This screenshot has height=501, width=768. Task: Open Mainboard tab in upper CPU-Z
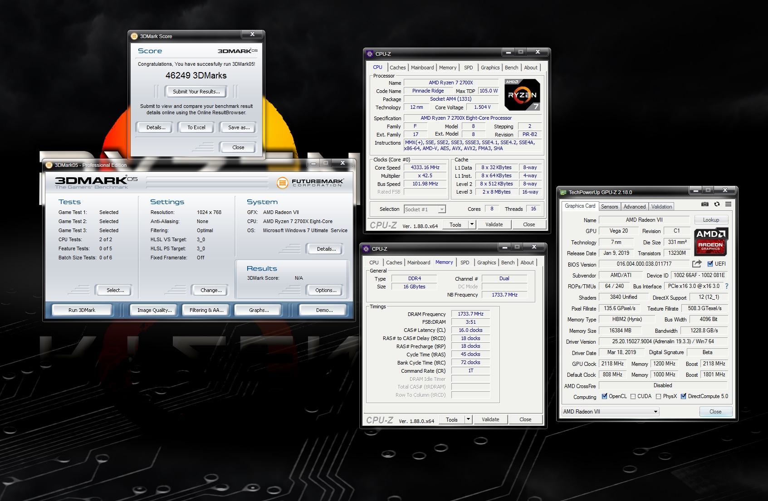pyautogui.click(x=422, y=68)
